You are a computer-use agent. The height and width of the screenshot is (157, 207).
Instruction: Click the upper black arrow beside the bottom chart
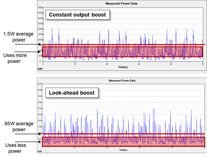coord(40,134)
